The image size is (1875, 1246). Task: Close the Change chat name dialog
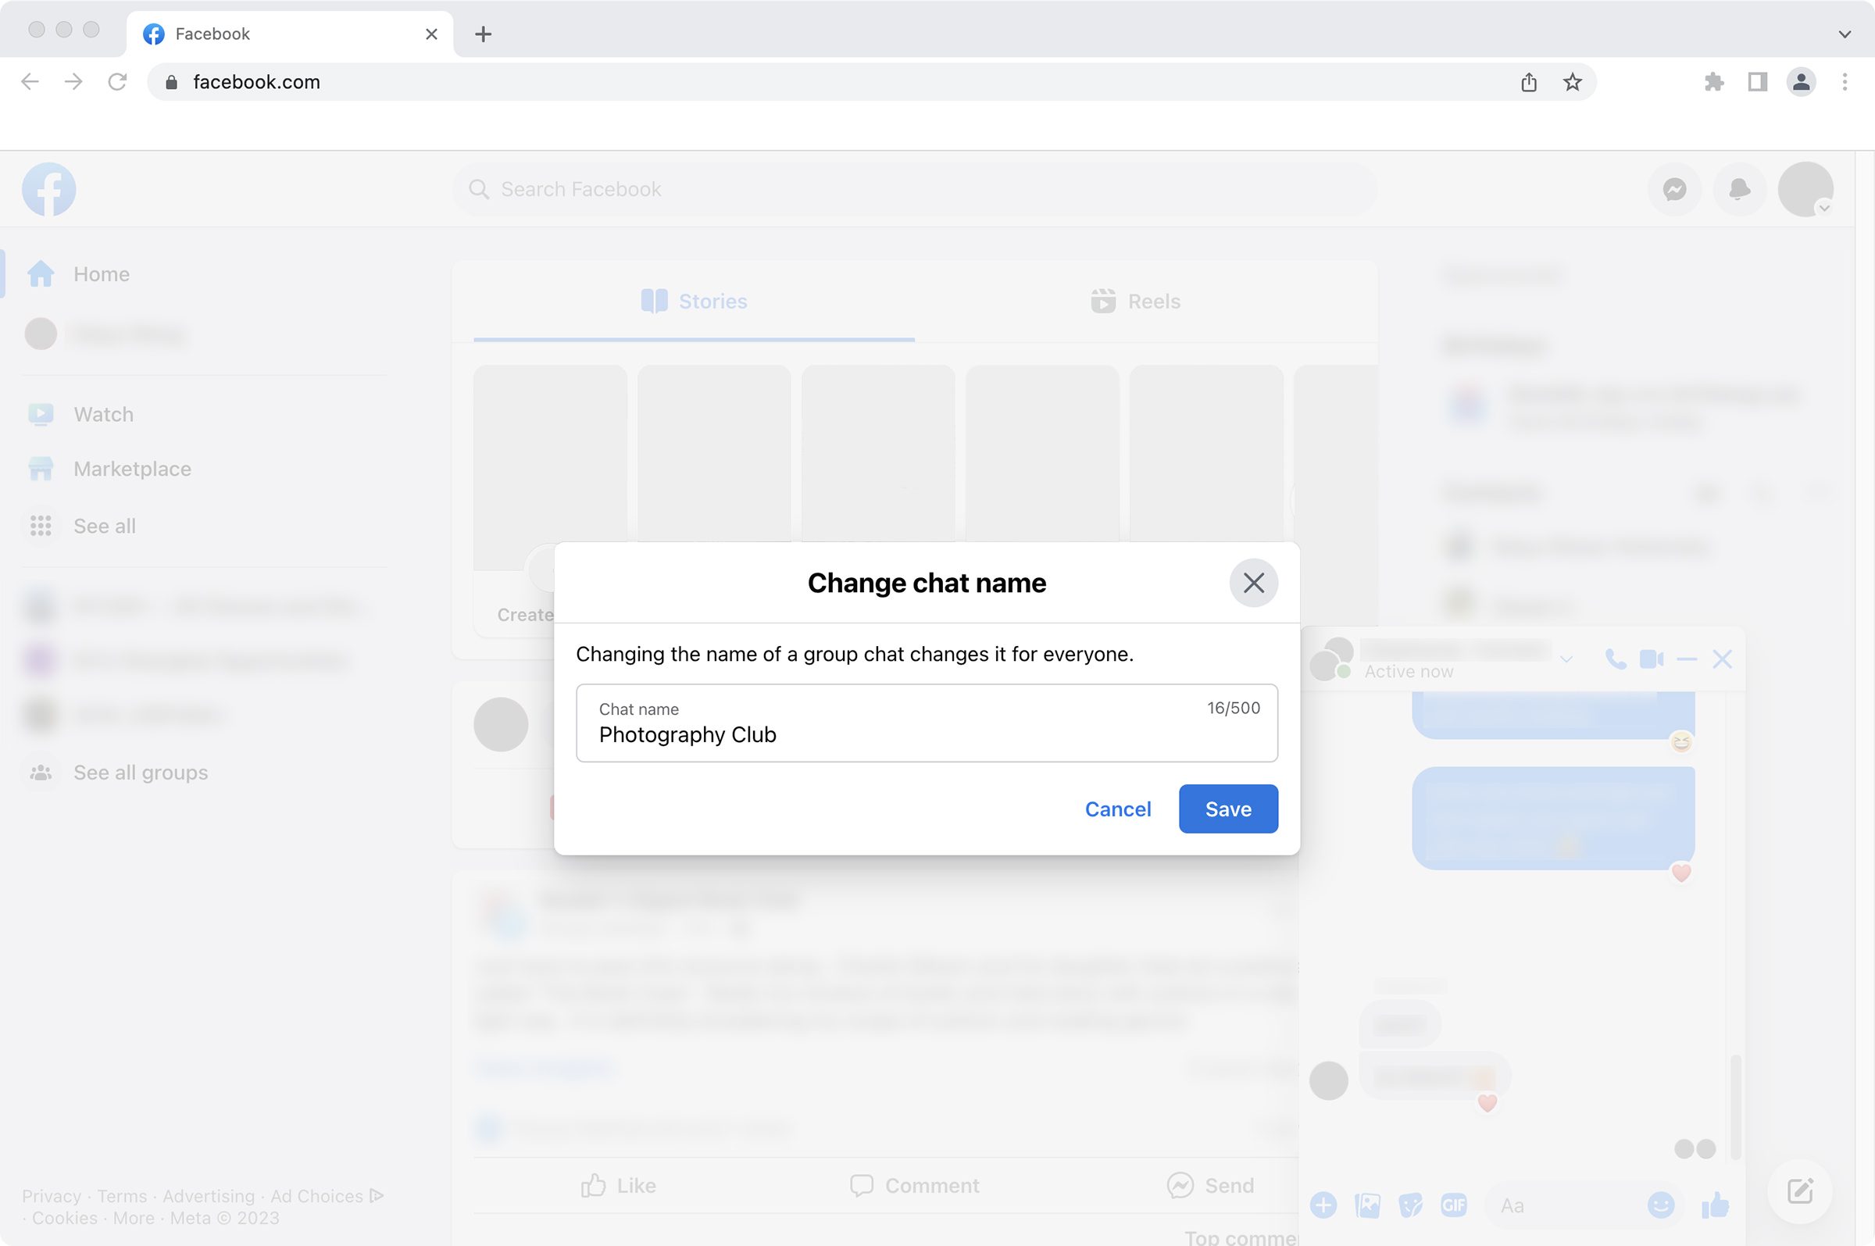pos(1253,583)
